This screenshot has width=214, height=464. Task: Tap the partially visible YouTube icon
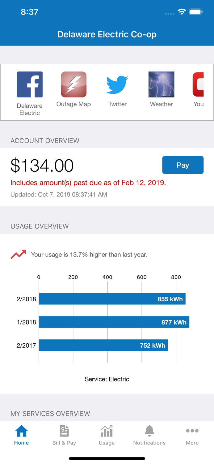click(199, 84)
